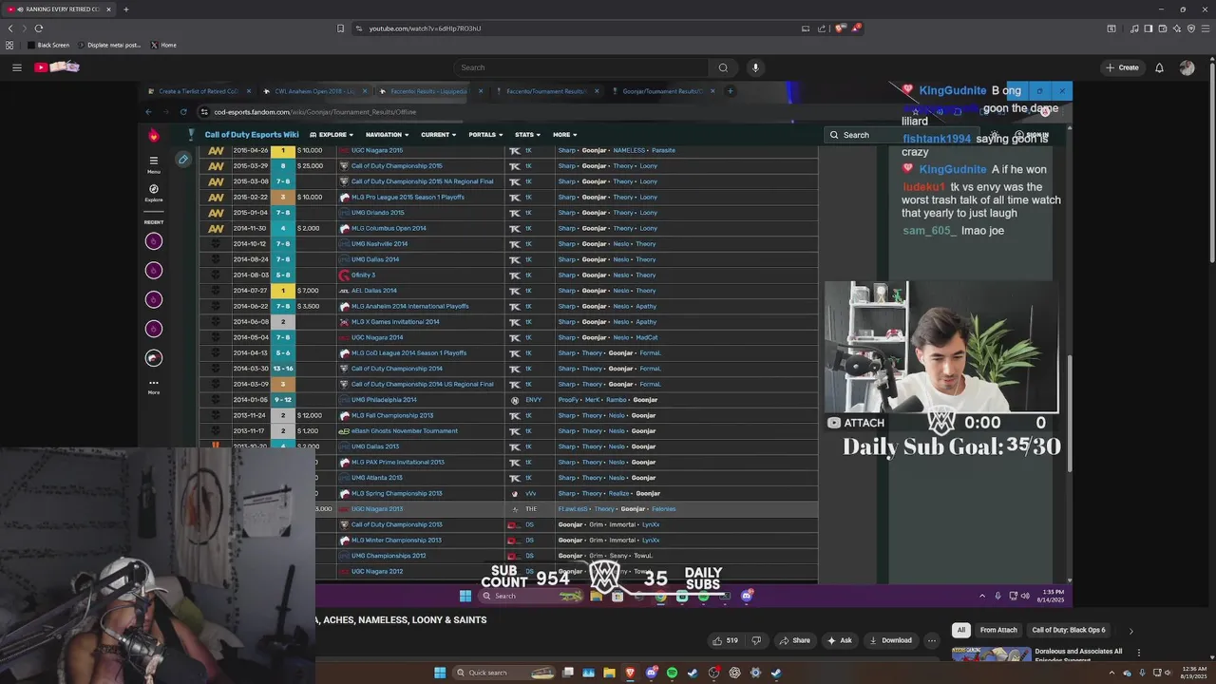Viewport: 1216px width, 684px height.
Task: Click the YouTube search input field
Action: [580, 67]
